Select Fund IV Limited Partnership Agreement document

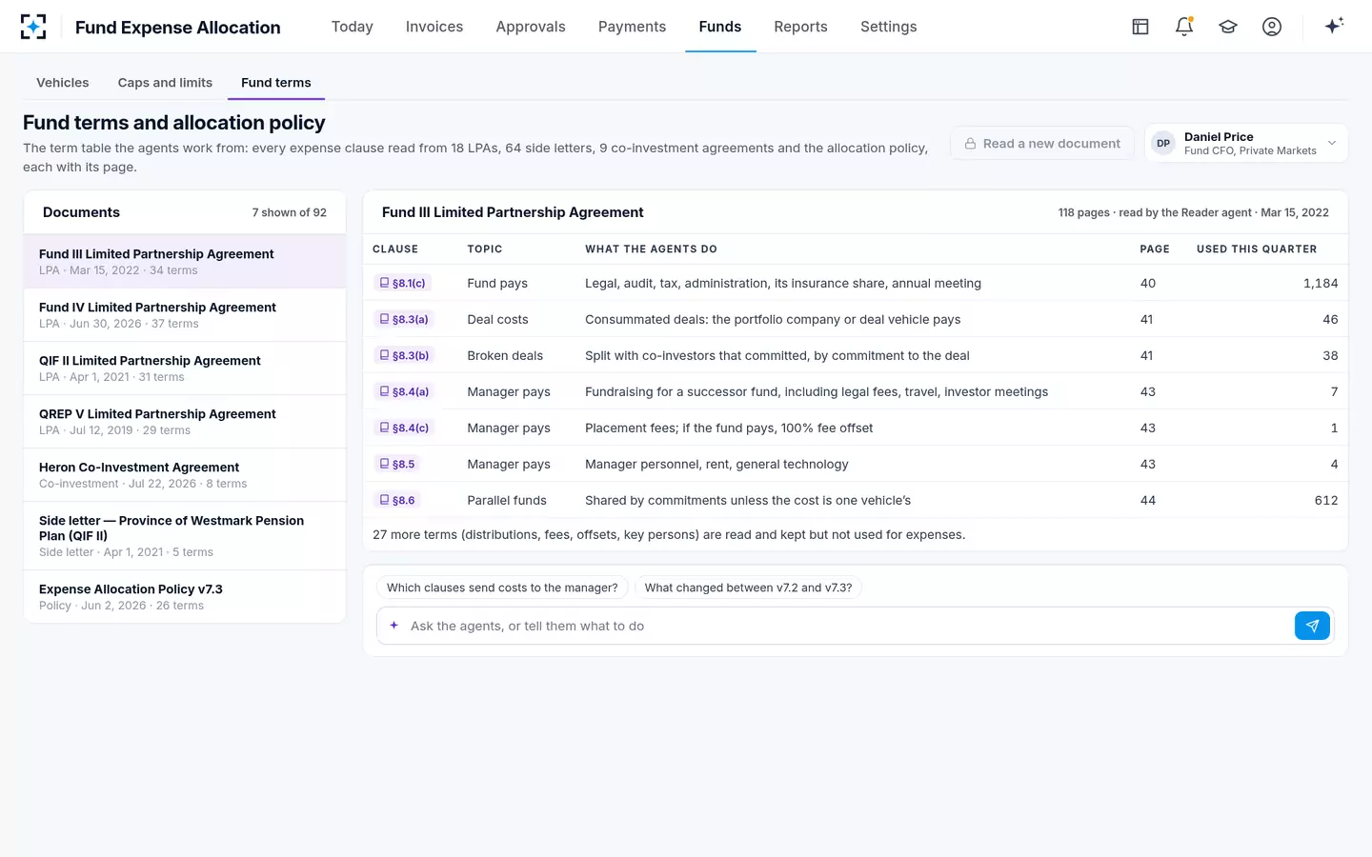pos(185,315)
